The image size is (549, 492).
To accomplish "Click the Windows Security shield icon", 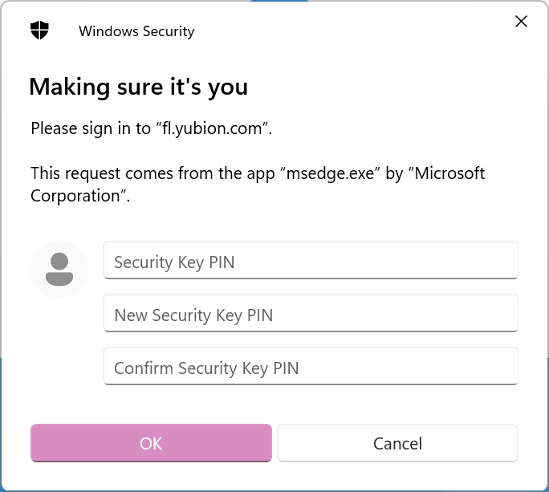I will click(x=39, y=30).
